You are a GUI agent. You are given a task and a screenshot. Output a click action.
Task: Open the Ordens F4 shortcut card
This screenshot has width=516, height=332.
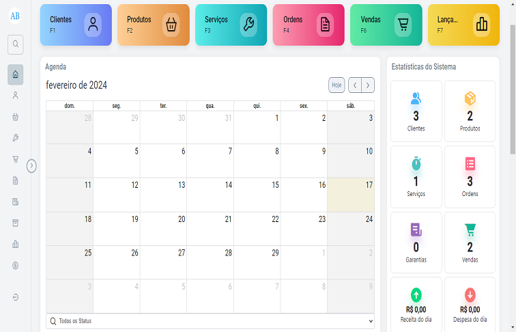[309, 25]
